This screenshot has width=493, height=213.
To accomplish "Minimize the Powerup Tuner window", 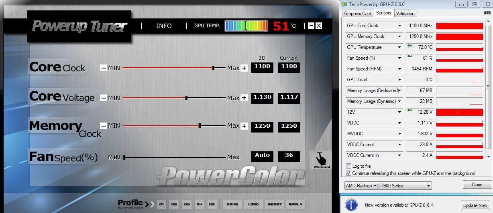I will coord(311,26).
